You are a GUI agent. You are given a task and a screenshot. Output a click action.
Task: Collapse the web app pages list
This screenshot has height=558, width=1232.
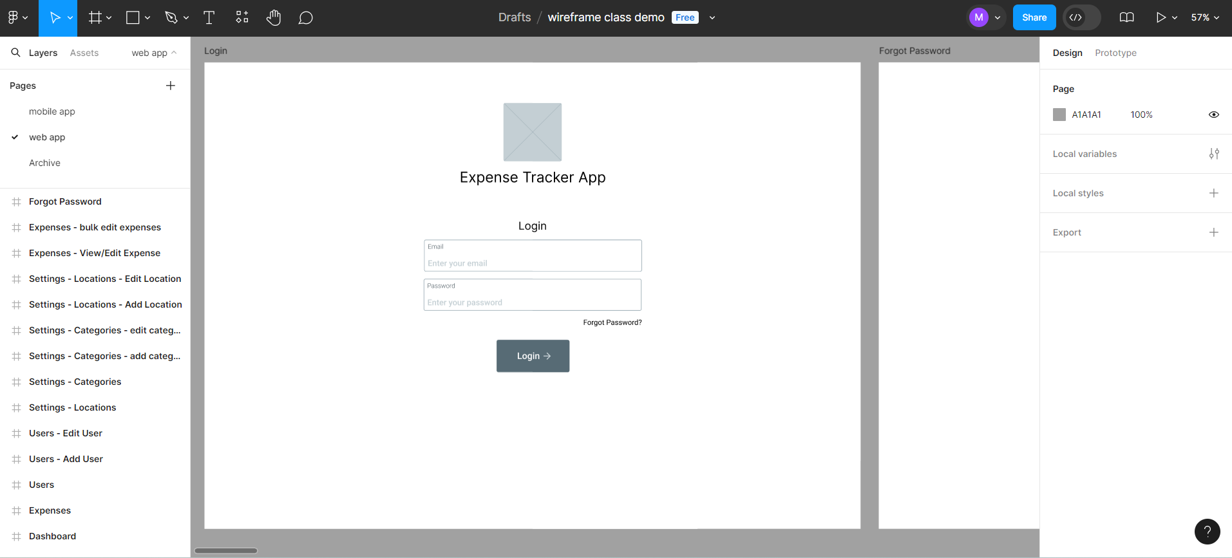[x=154, y=53]
